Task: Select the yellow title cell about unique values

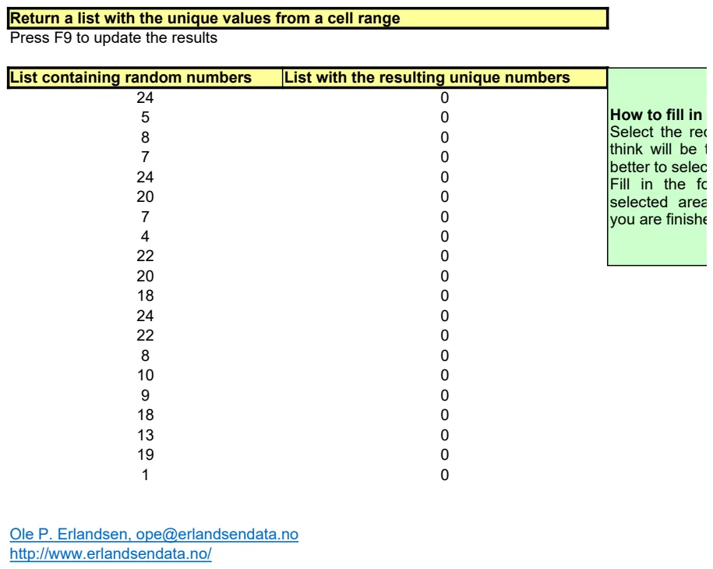Action: pos(308,18)
